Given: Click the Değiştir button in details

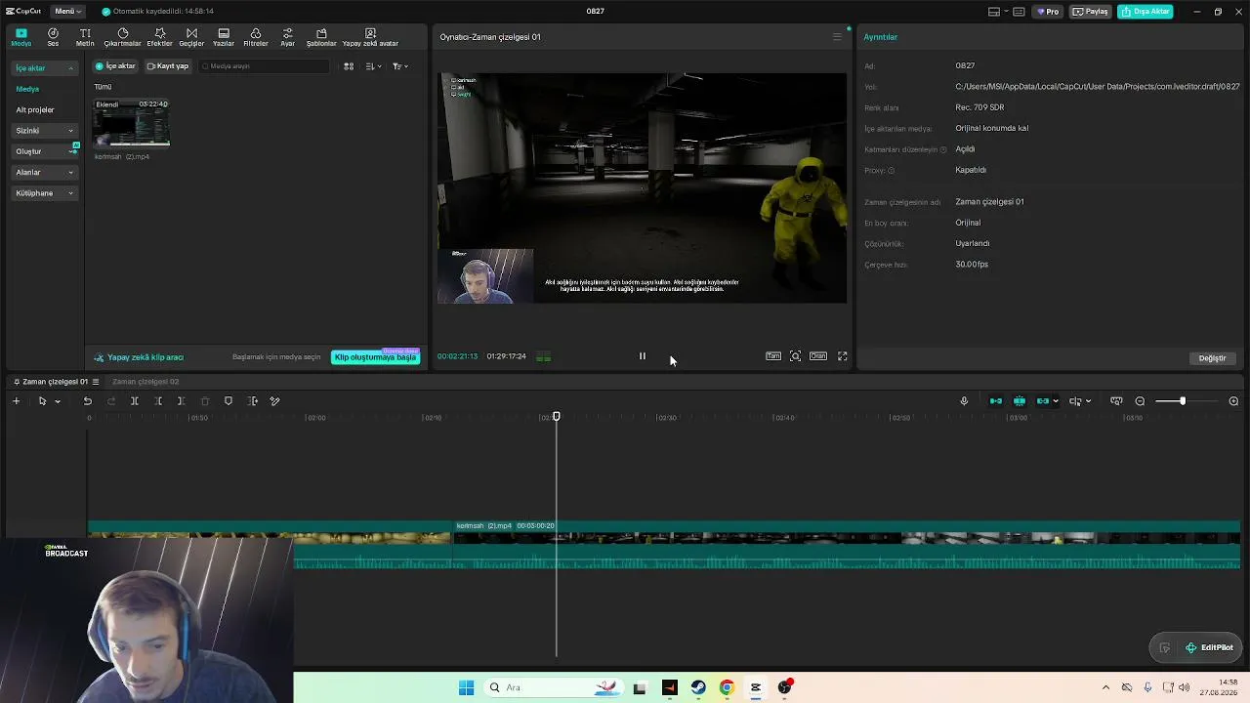Looking at the screenshot, I should 1212,358.
